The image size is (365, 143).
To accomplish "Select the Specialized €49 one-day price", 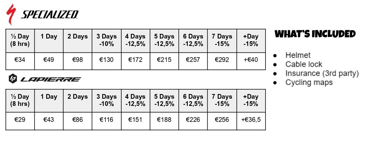I will (49, 60).
